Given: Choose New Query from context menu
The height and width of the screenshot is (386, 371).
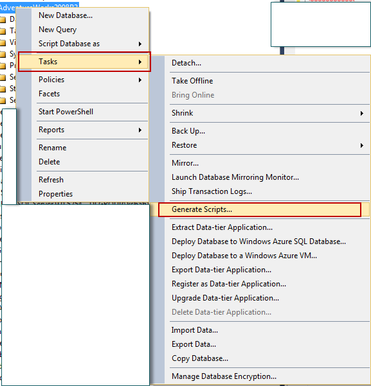Looking at the screenshot, I should point(57,30).
